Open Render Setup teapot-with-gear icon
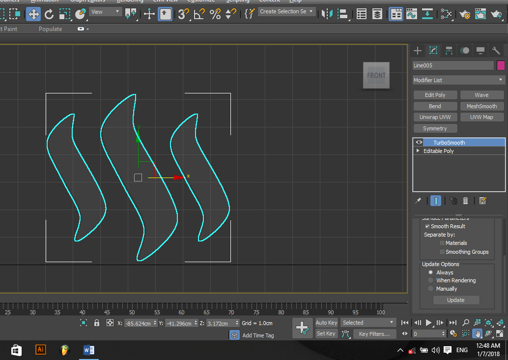The height and width of the screenshot is (360, 508). [x=465, y=14]
